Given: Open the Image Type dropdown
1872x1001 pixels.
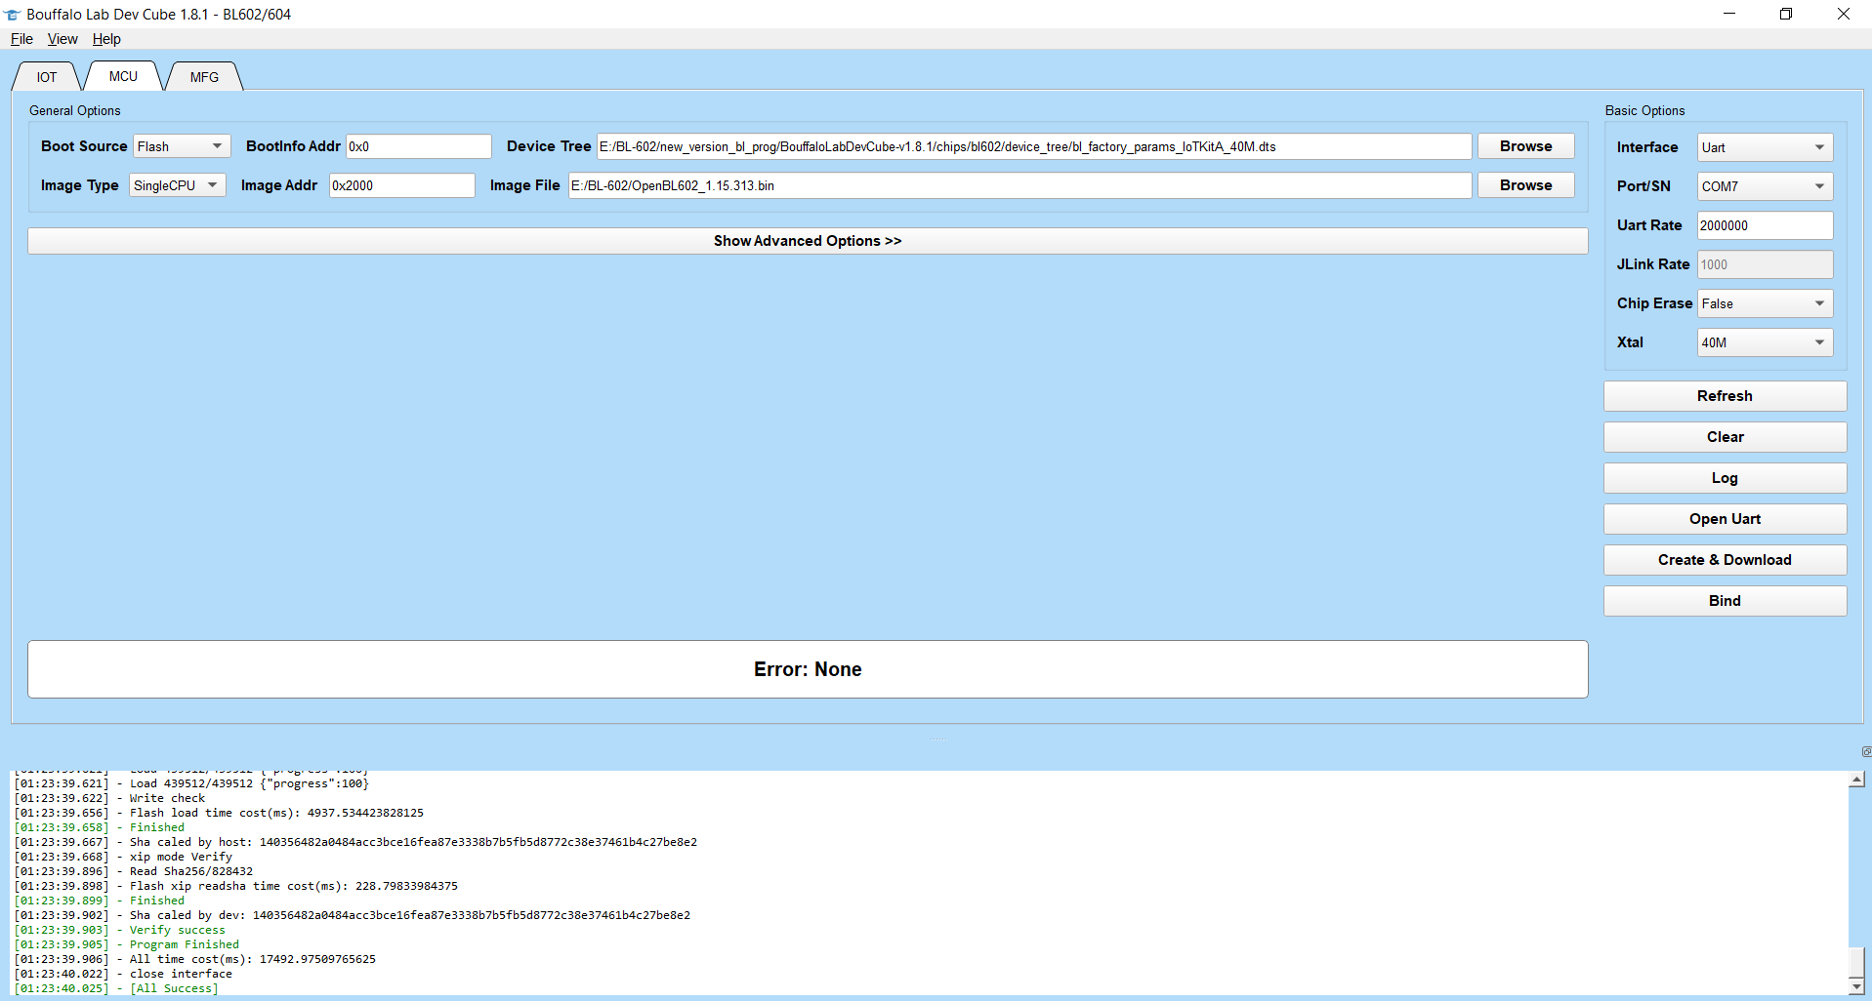Looking at the screenshot, I should (177, 185).
